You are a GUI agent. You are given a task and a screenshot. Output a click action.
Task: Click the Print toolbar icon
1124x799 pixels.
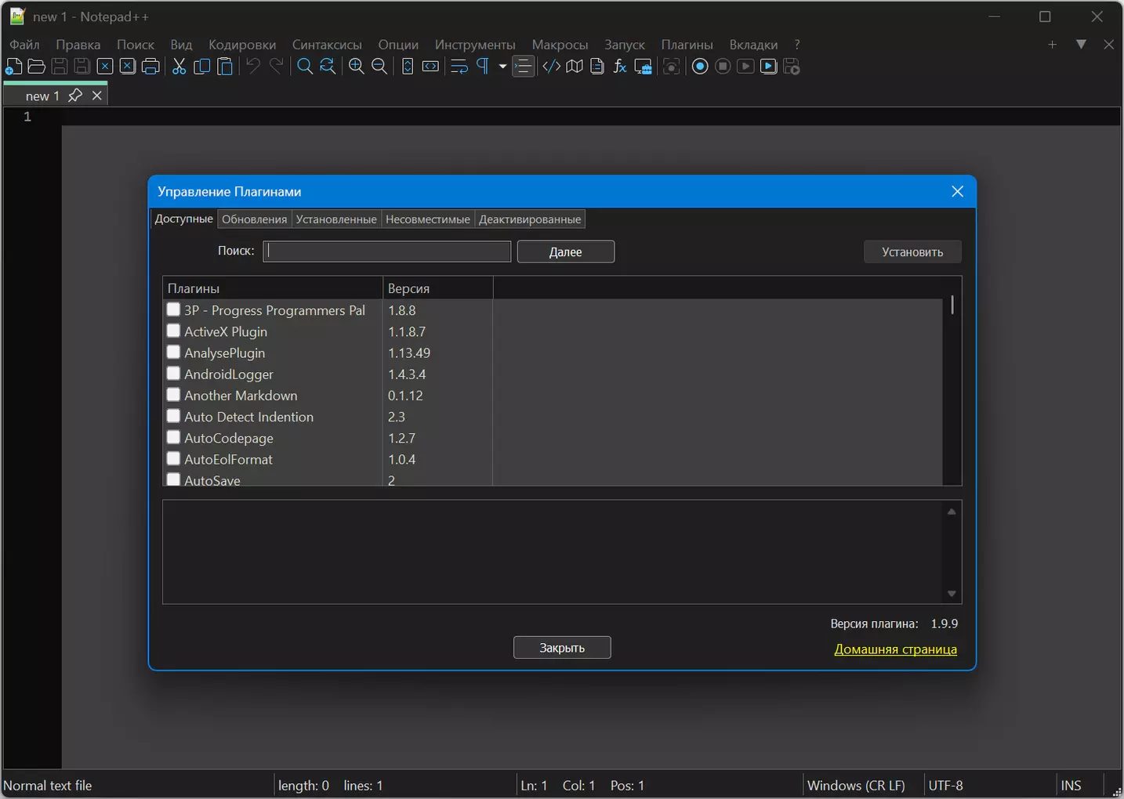point(150,67)
